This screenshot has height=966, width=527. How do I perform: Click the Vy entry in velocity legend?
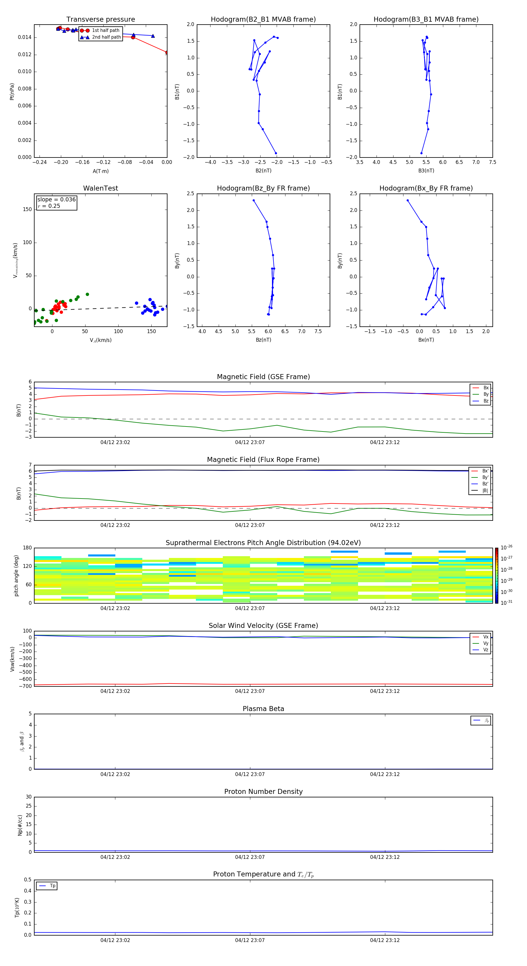point(480,643)
